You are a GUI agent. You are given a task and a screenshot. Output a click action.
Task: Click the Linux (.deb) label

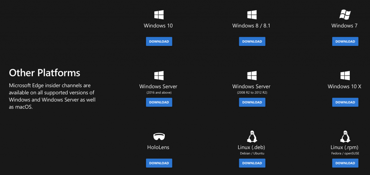pyautogui.click(x=251, y=148)
